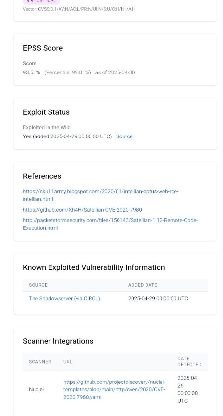This screenshot has height=416, width=223.
Task: Click the DATE DETECTED column header
Action: [x=189, y=362]
